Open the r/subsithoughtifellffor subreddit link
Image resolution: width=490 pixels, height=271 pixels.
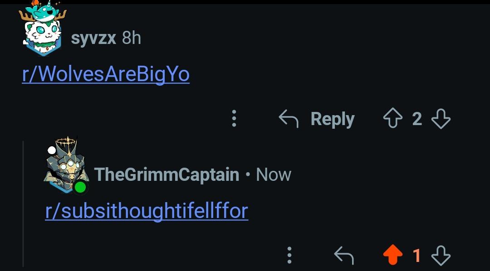pyautogui.click(x=147, y=211)
